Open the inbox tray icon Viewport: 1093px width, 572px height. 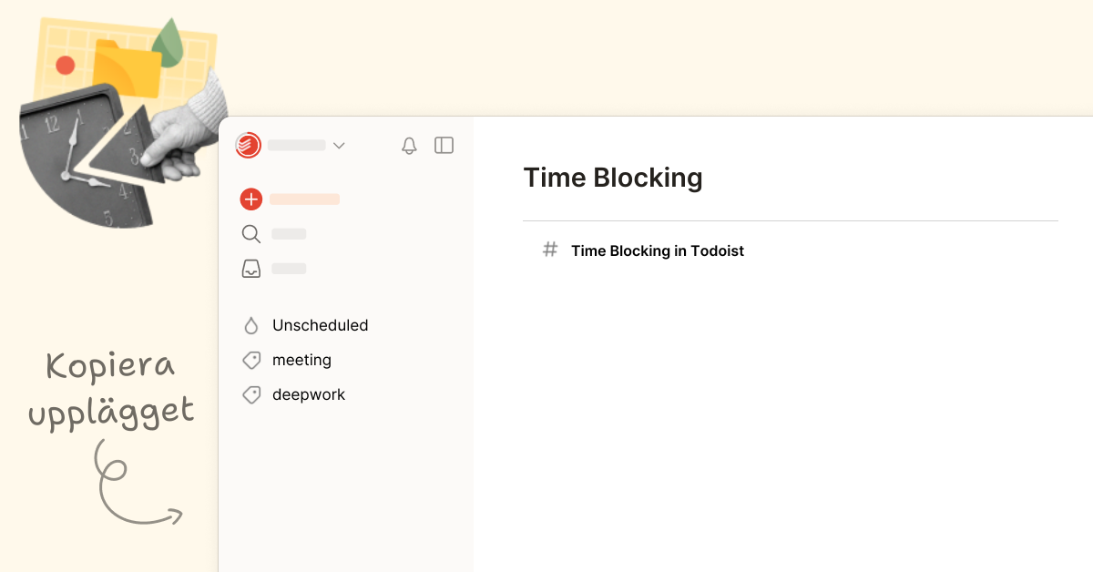(251, 269)
